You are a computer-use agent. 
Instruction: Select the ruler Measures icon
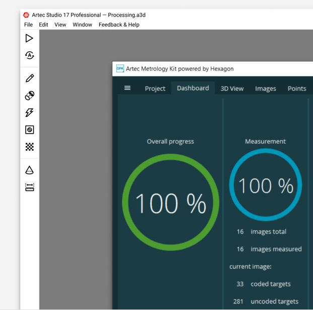[30, 187]
